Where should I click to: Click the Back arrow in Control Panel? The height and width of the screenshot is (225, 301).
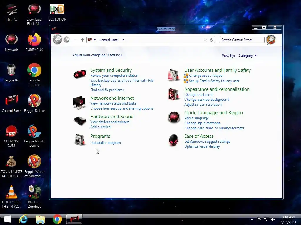pyautogui.click(x=57, y=40)
